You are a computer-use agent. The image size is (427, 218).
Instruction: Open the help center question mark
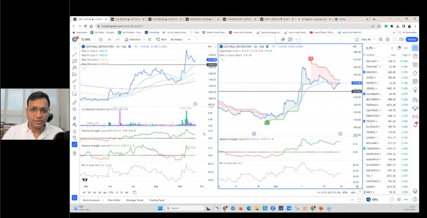tap(415, 200)
